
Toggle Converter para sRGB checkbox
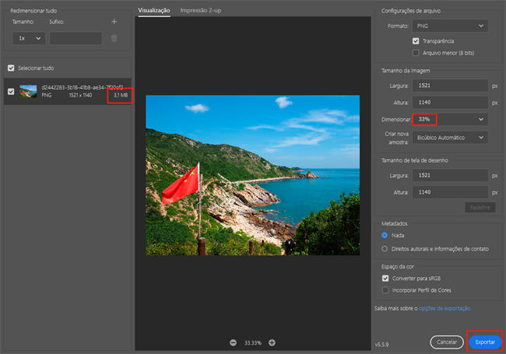coord(385,279)
